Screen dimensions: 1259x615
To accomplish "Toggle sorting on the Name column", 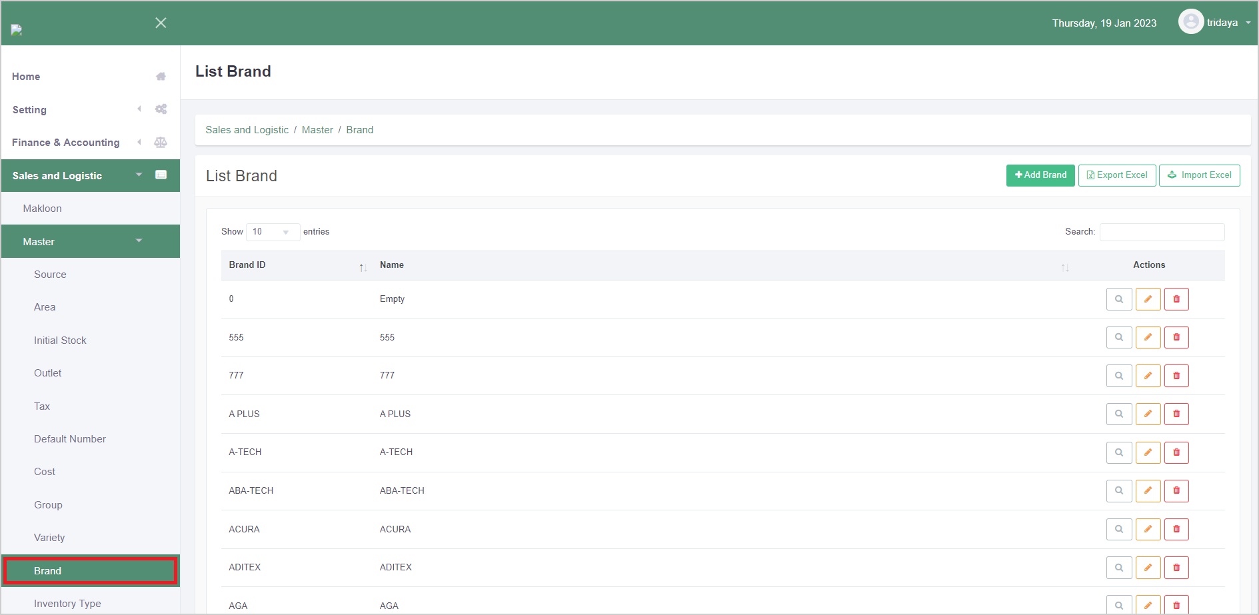I will point(1064,267).
